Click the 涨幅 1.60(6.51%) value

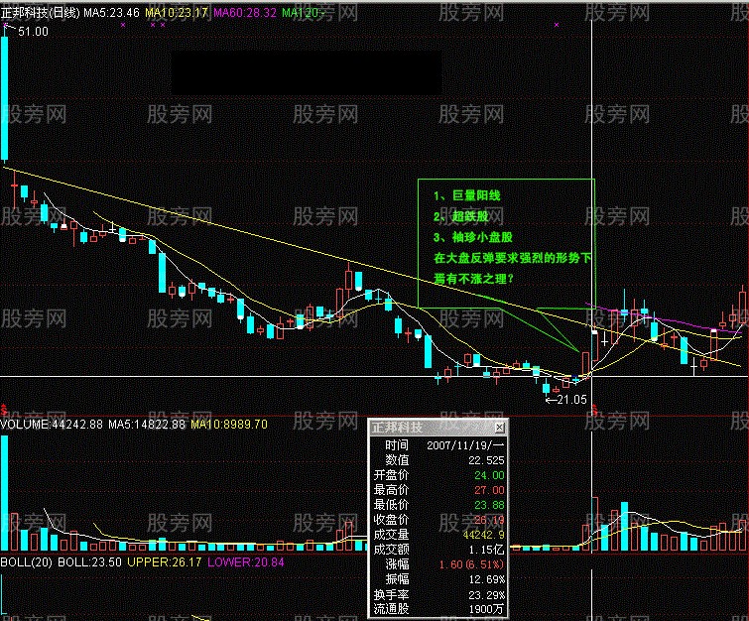471,564
